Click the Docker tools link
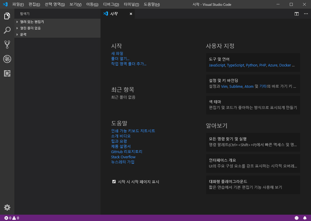The image size is (311, 221). tap(285, 65)
